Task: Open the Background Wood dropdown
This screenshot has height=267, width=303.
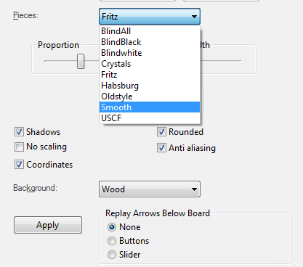Action: pyautogui.click(x=150, y=189)
